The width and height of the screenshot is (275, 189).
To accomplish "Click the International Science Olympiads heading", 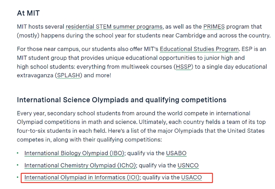I will (x=122, y=100).
